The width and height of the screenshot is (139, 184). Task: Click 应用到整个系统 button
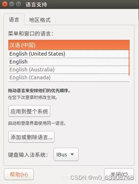pyautogui.click(x=29, y=111)
